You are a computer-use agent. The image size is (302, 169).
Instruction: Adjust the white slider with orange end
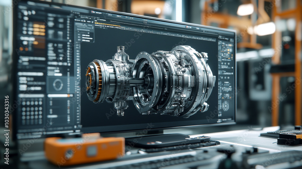click(x=60, y=95)
